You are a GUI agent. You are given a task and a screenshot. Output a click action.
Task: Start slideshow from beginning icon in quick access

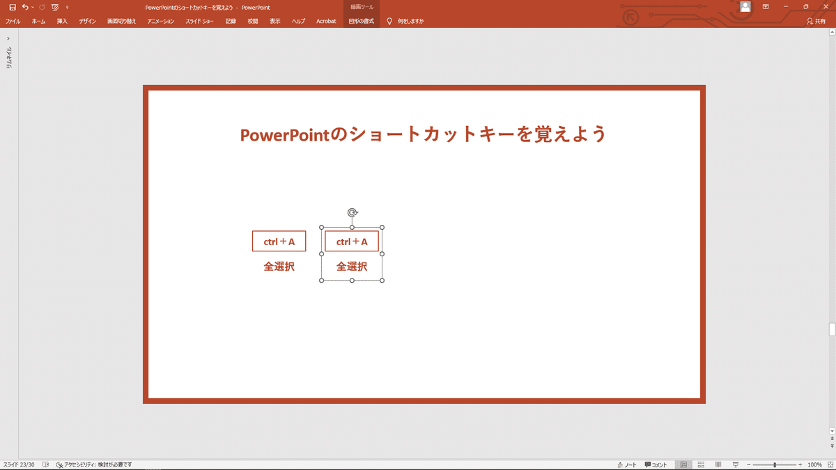point(55,7)
